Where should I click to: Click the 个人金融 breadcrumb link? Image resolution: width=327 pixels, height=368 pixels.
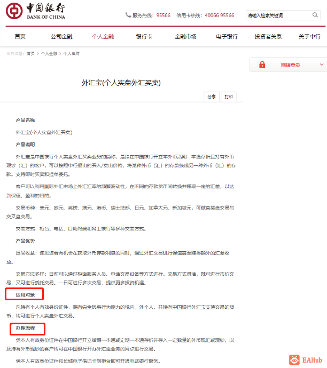tap(49, 54)
